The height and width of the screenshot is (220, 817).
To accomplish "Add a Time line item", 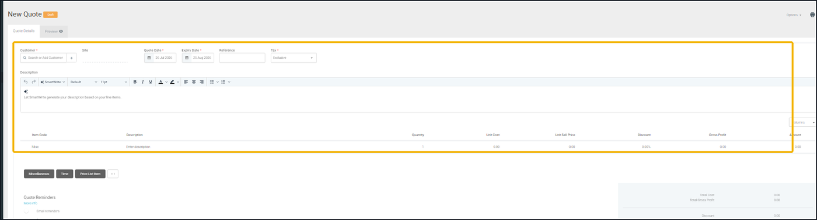I will [x=64, y=173].
